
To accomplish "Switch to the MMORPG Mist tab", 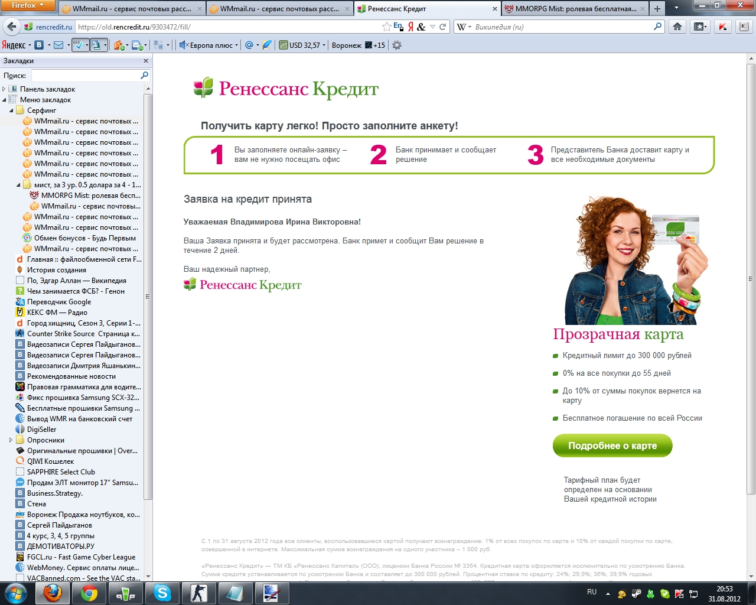I will tap(574, 9).
